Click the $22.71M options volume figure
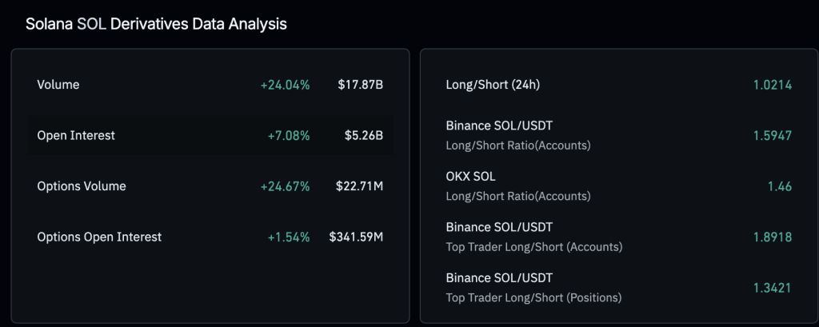Image resolution: width=819 pixels, height=327 pixels. [x=359, y=186]
